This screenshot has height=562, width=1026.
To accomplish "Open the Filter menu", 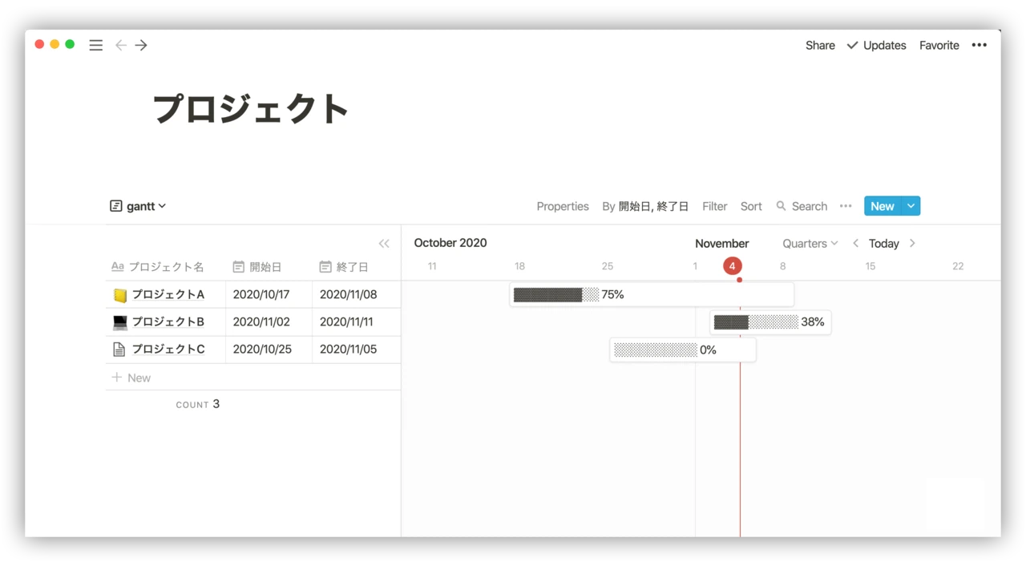I will [x=714, y=206].
